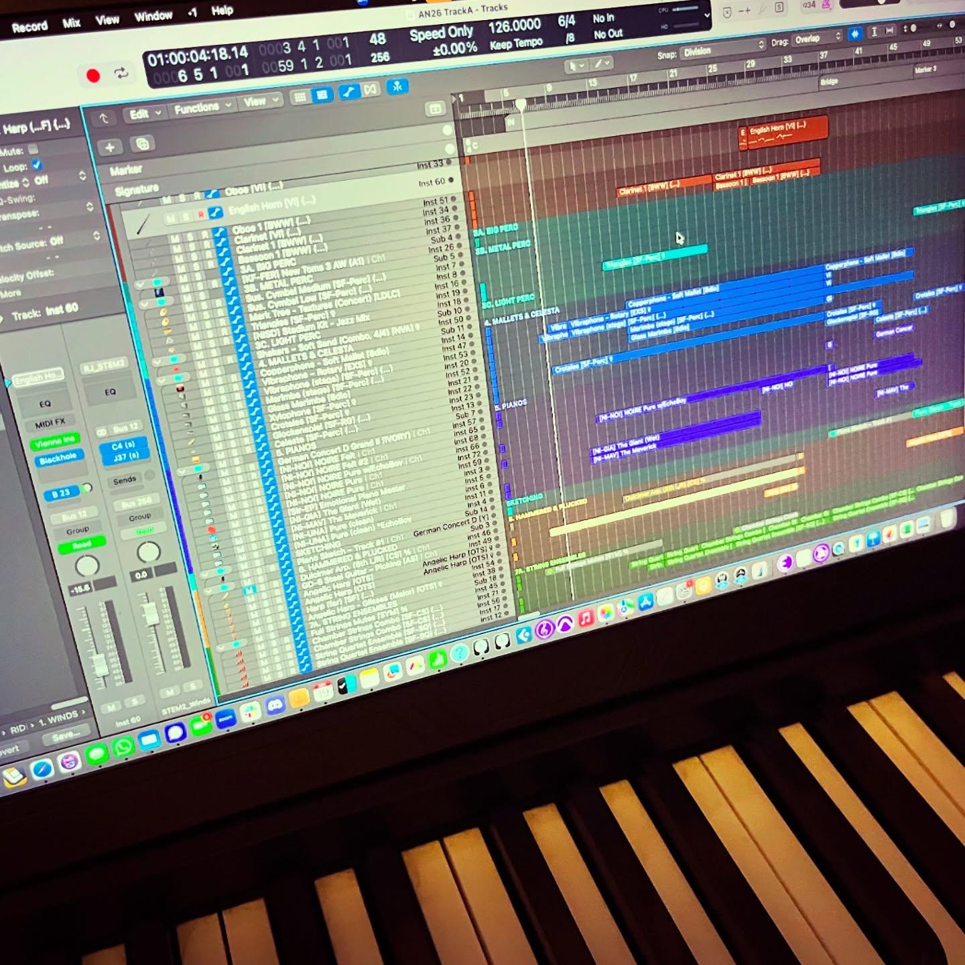Click the Keep Tempo mode label
This screenshot has width=965, height=965.
516,44
